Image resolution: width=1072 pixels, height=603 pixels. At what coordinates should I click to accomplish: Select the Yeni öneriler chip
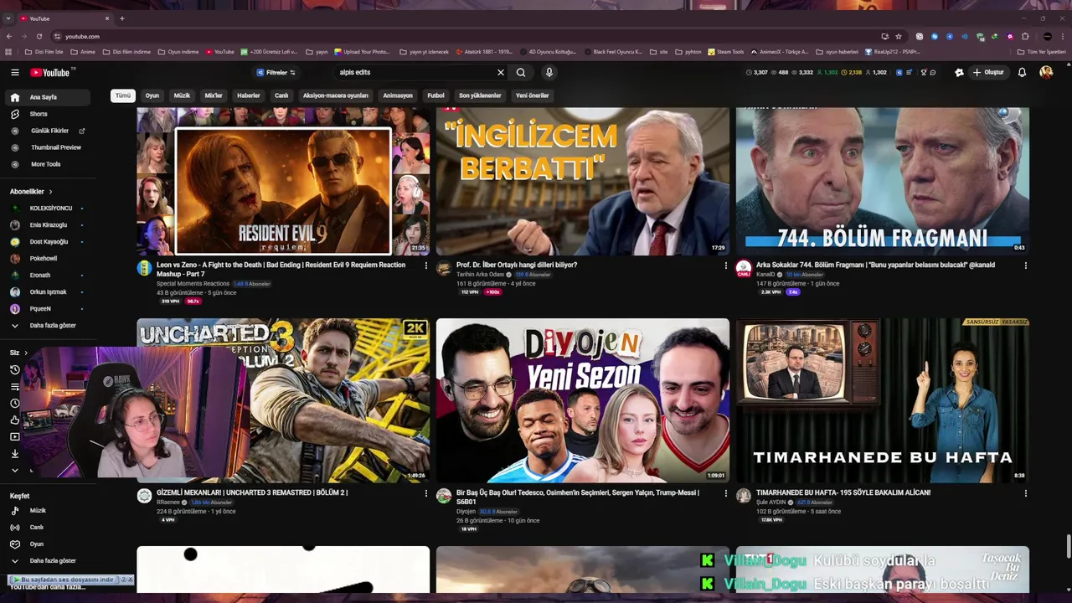click(532, 95)
